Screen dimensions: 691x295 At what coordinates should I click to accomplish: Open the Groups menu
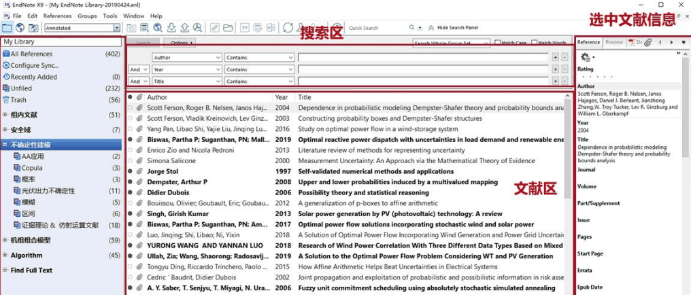(87, 16)
